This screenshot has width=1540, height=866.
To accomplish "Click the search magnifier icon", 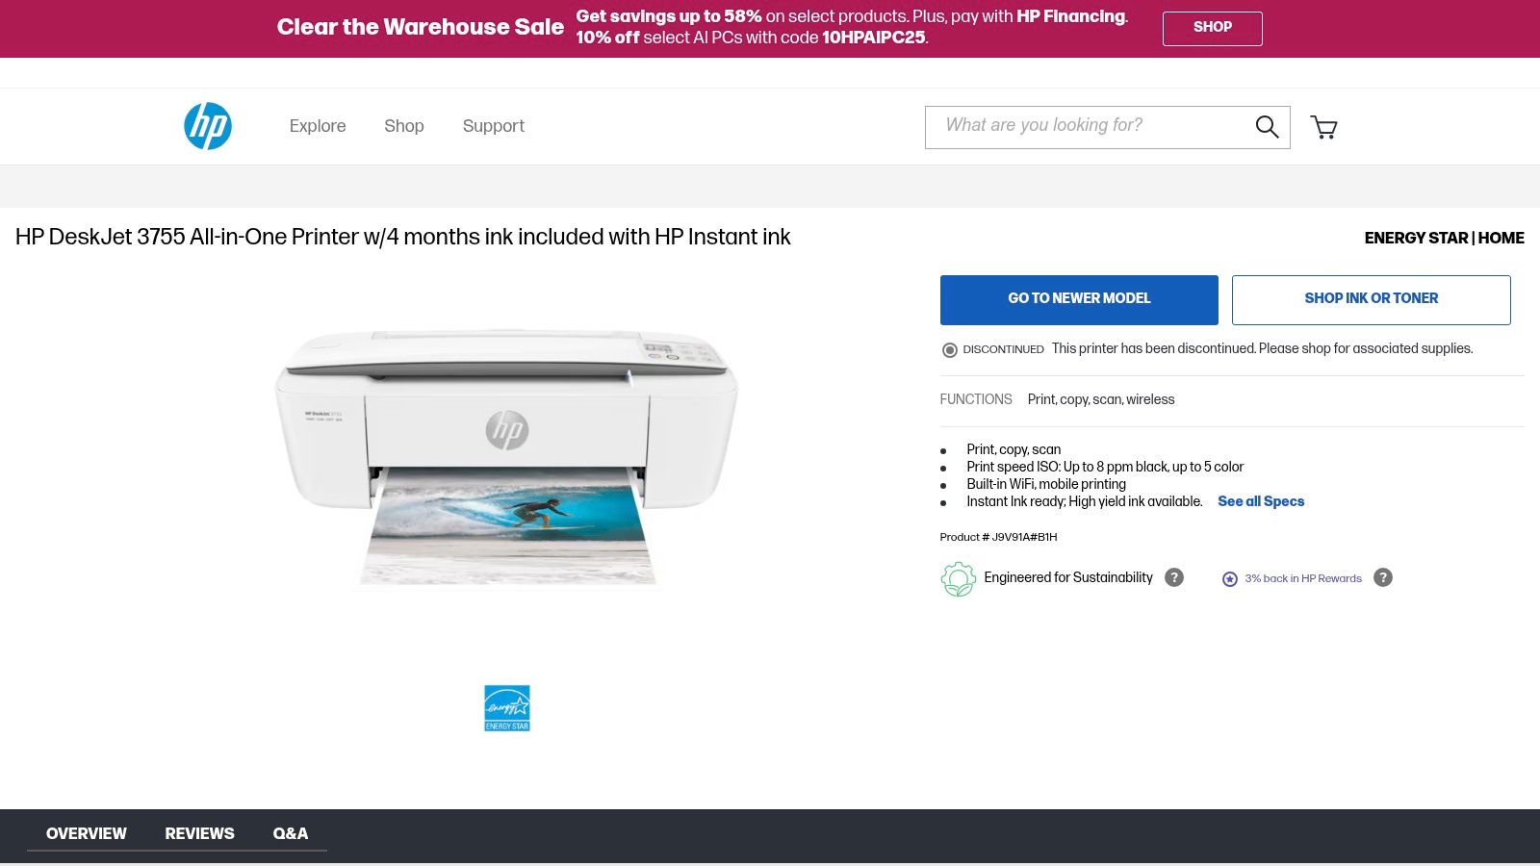I will 1267,127.
